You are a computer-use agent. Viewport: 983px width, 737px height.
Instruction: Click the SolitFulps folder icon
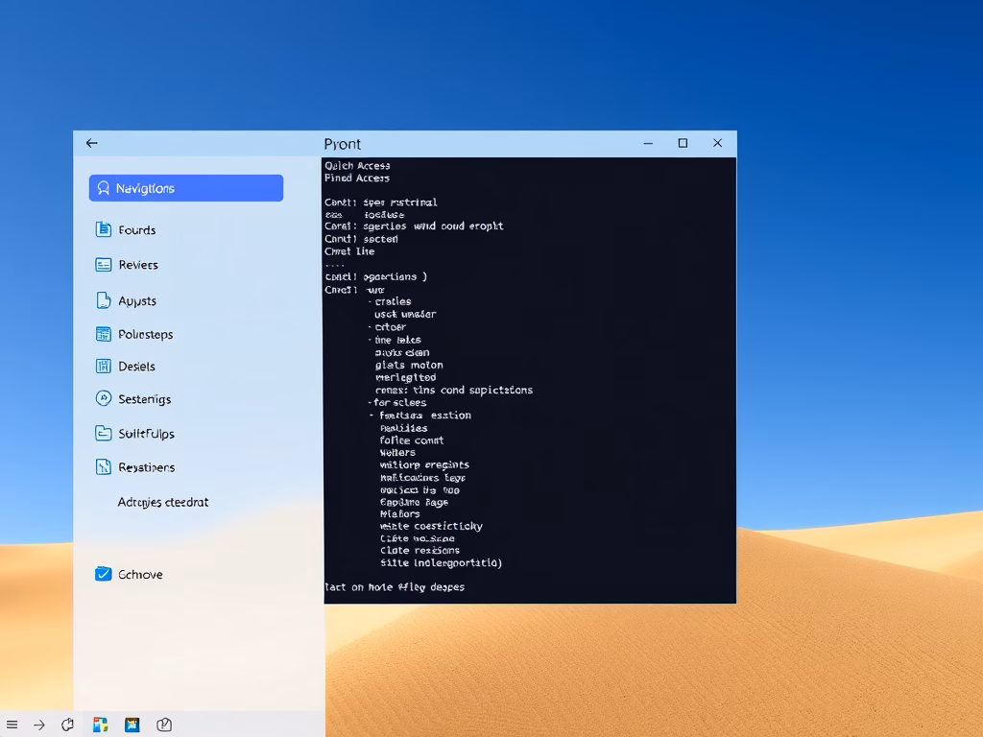(104, 433)
